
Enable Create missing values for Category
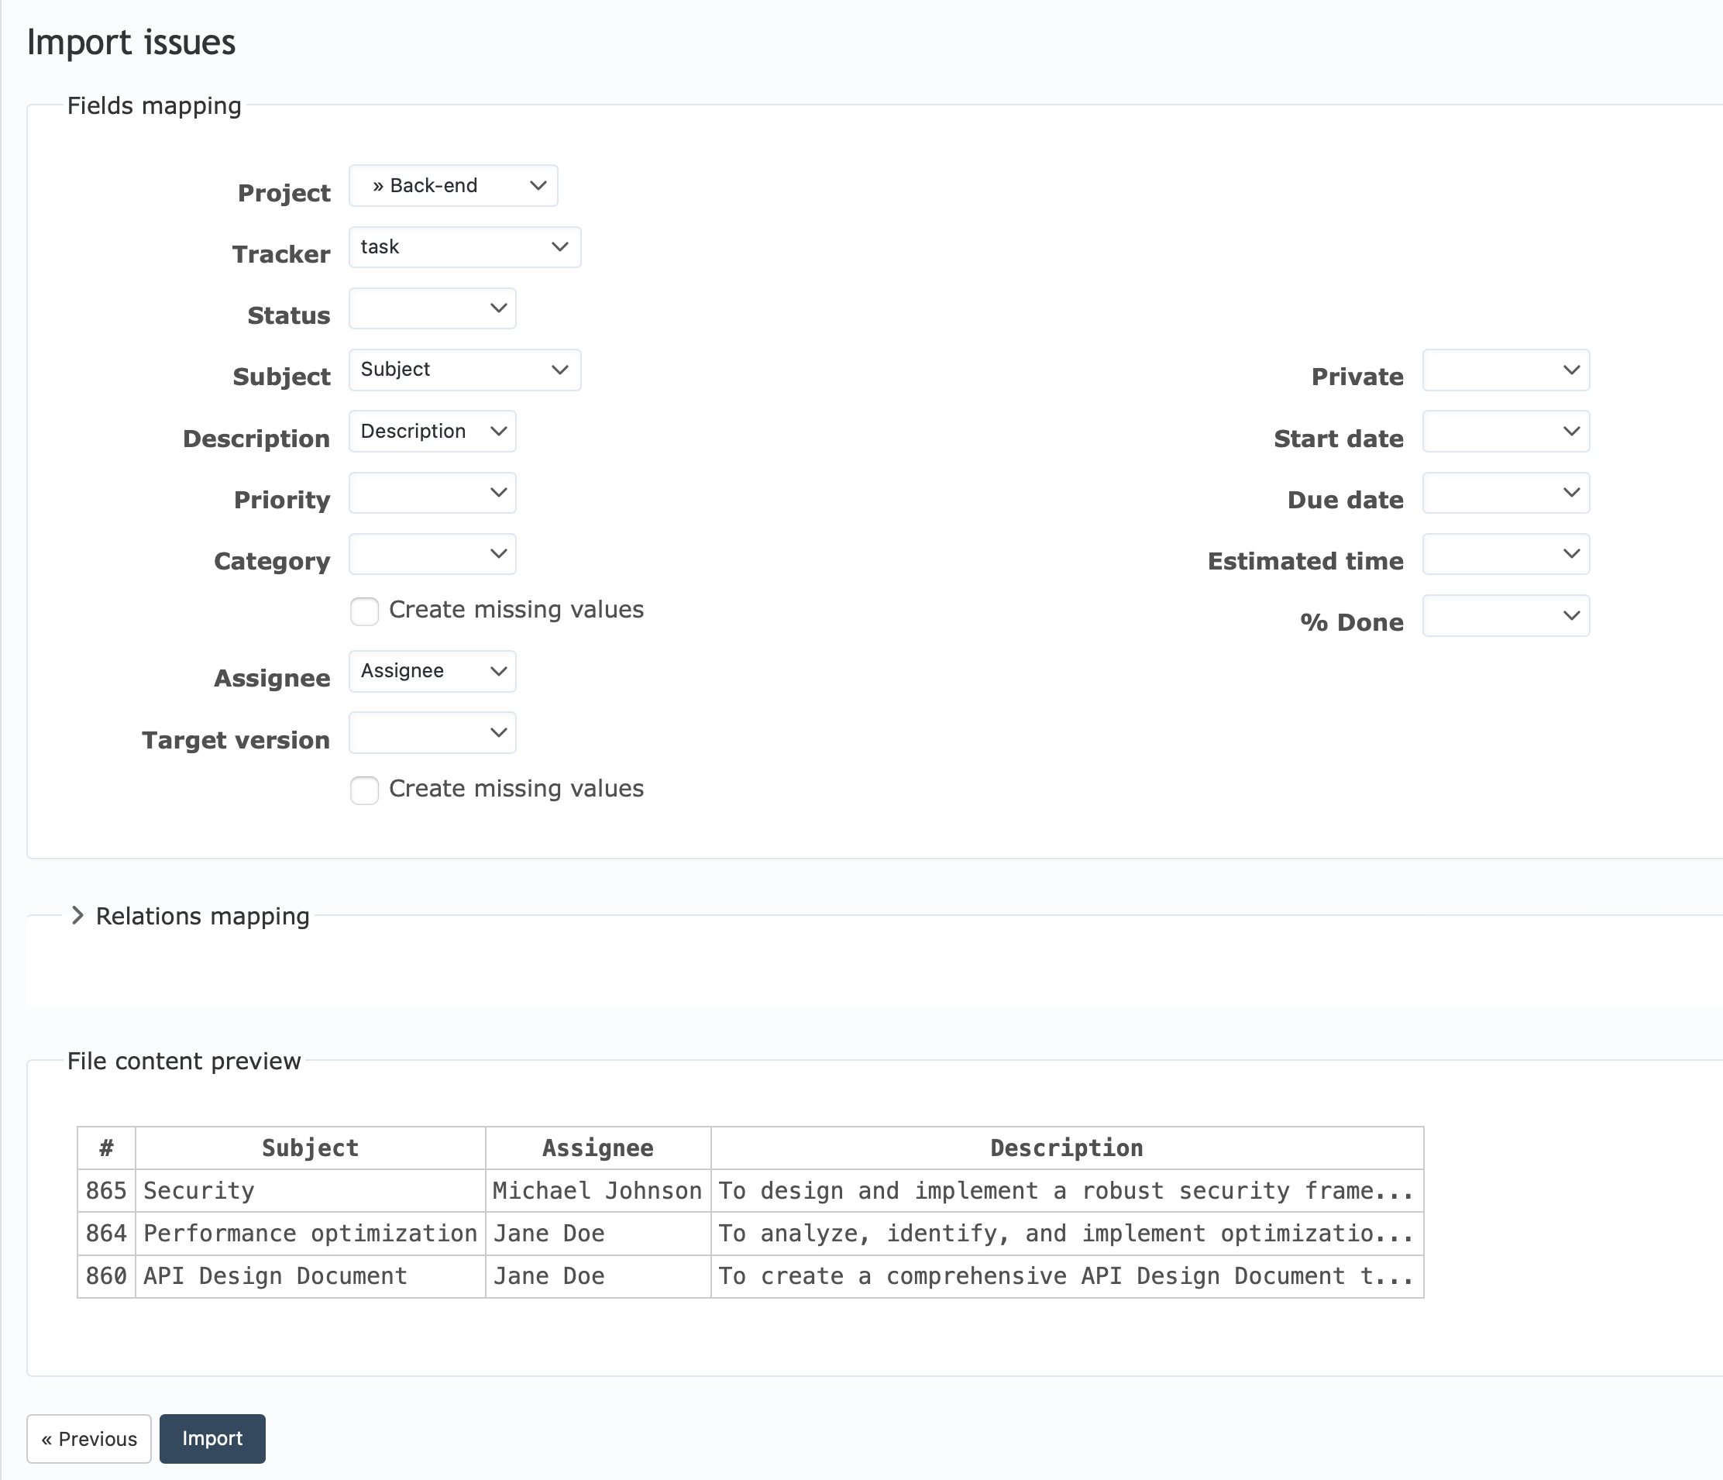[363, 611]
